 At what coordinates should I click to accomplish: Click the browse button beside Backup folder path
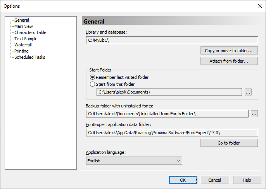[254, 114]
